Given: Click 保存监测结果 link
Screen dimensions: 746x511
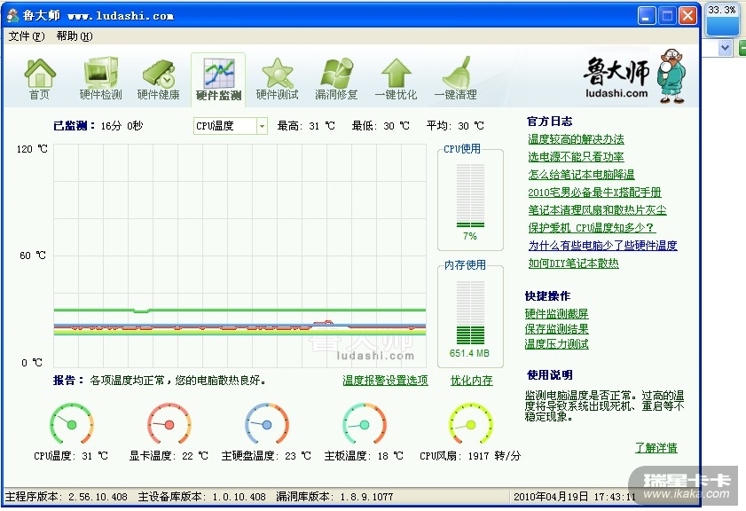Looking at the screenshot, I should pos(556,329).
